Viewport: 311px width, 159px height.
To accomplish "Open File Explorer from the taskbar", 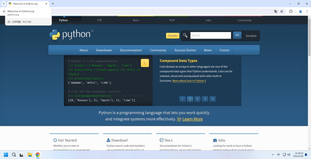I will (30, 155).
